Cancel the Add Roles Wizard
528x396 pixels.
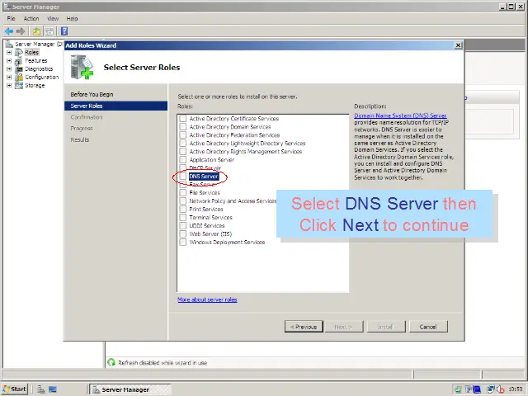click(428, 327)
